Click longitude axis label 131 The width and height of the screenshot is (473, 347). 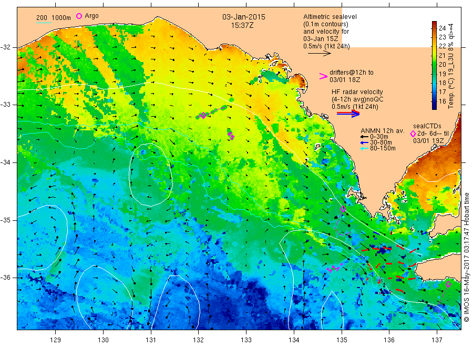151,340
